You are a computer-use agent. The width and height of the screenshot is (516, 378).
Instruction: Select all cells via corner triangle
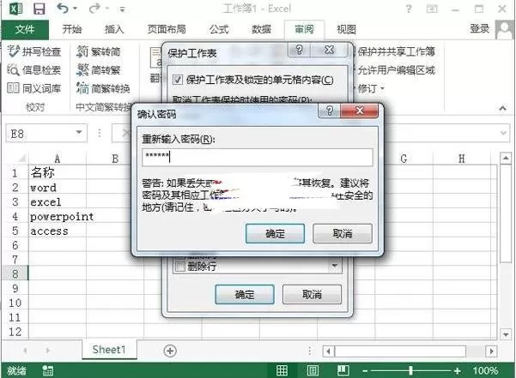[21, 159]
